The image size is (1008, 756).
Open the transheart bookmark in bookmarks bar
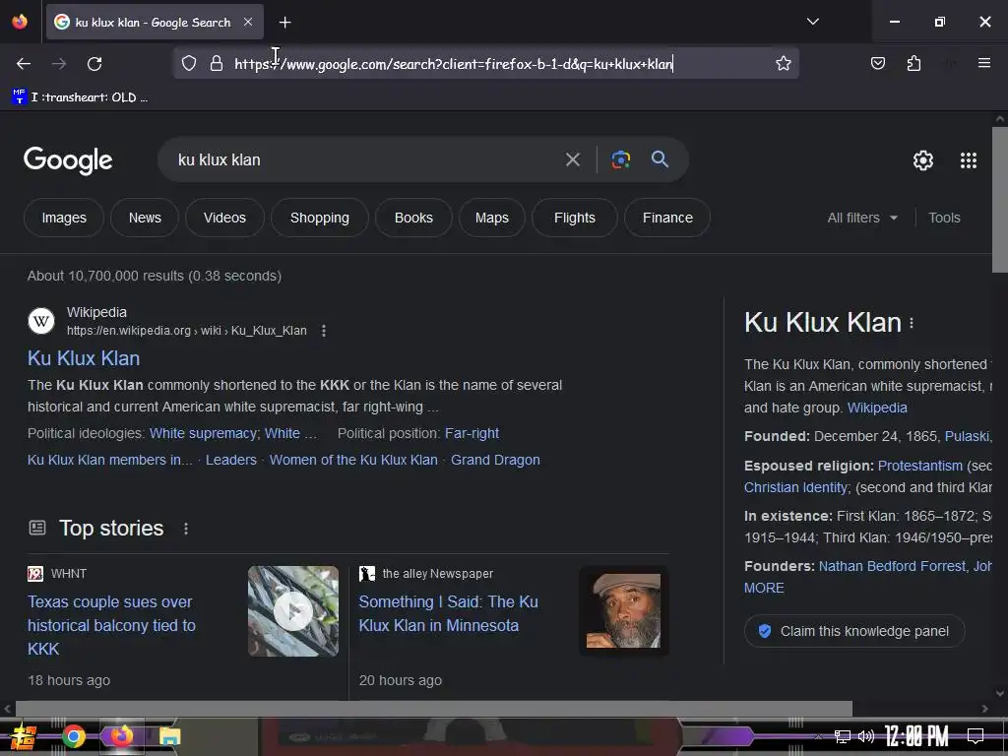coord(80,97)
